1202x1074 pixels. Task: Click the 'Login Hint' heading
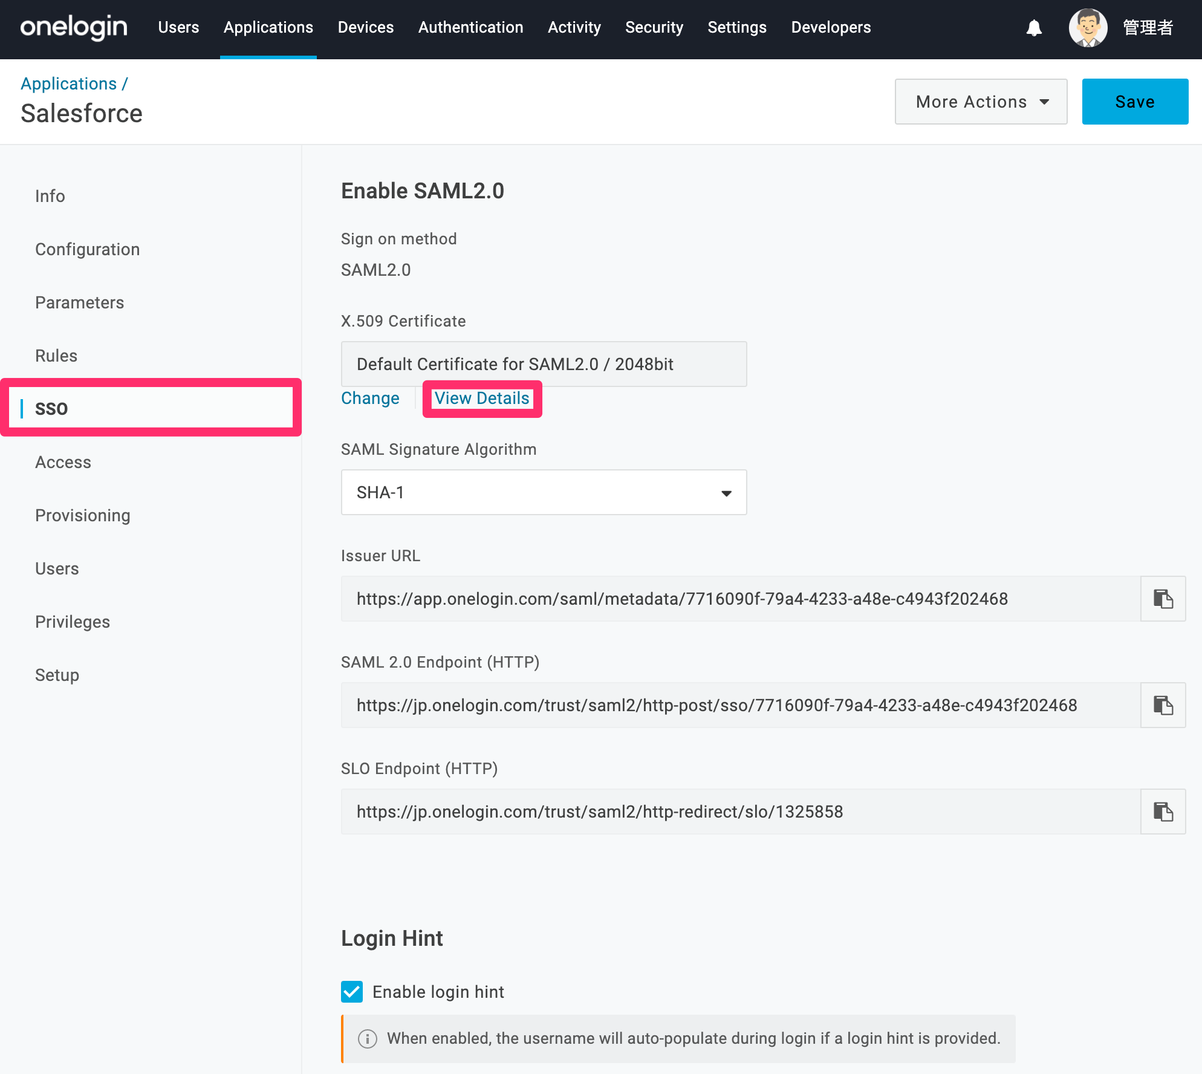tap(392, 939)
